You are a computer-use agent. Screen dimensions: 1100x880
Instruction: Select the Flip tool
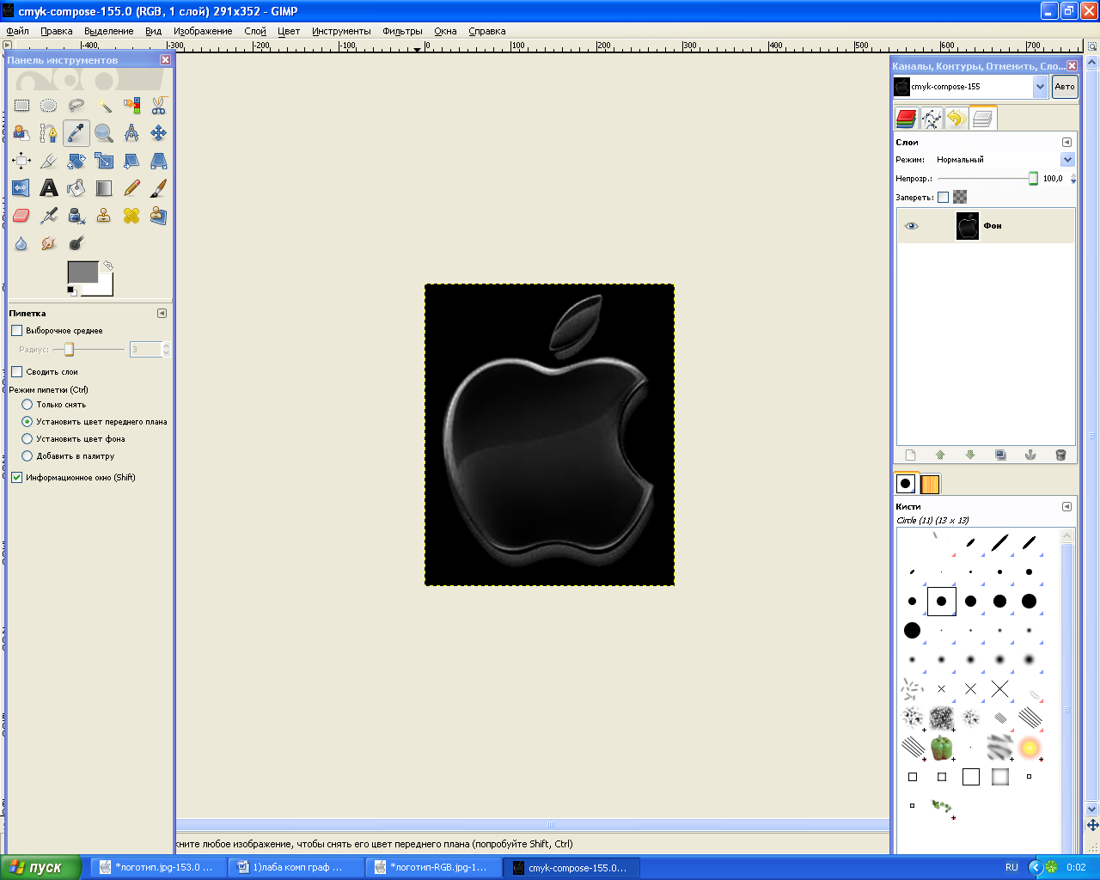[21, 188]
